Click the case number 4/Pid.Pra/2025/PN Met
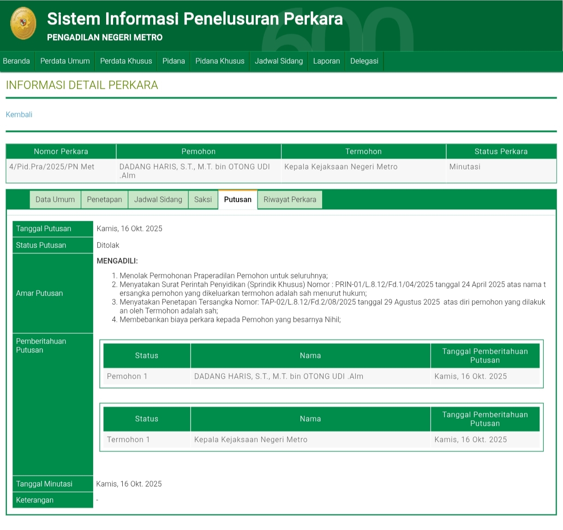Image resolution: width=563 pixels, height=530 pixels. click(52, 167)
